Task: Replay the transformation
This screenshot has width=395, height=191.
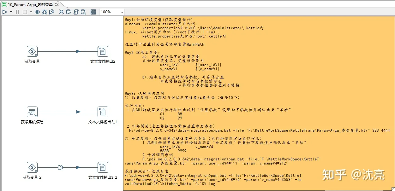Action: (52, 12)
